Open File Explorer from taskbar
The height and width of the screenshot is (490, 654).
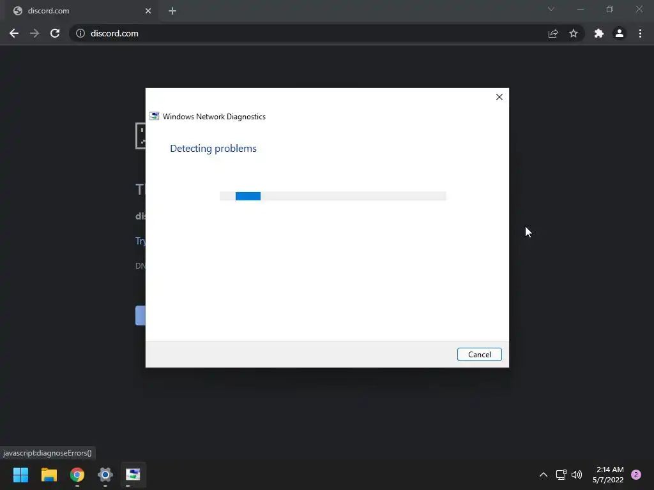pyautogui.click(x=49, y=475)
